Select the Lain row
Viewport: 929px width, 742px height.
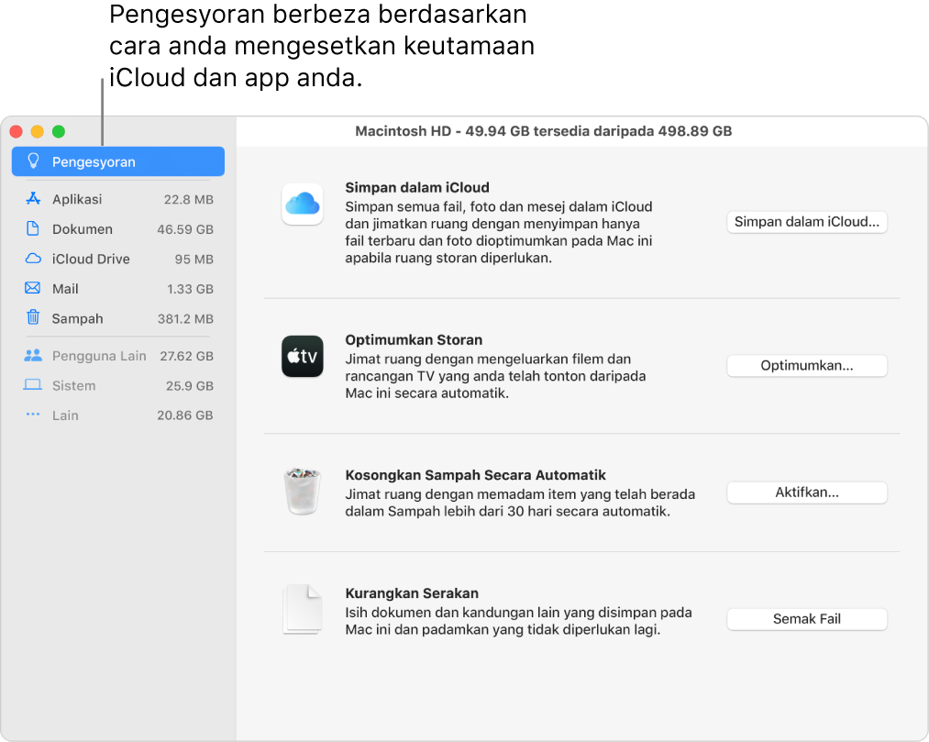[x=118, y=415]
